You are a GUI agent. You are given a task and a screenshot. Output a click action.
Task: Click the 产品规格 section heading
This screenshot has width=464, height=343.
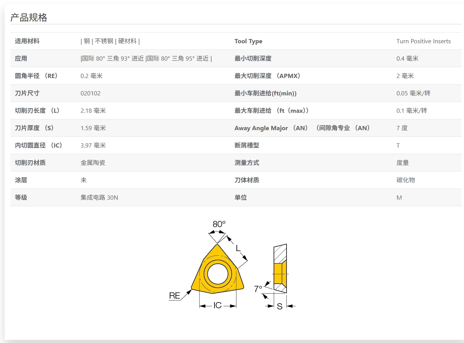[29, 17]
